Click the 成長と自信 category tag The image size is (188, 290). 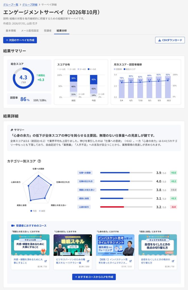[x=84, y=199]
